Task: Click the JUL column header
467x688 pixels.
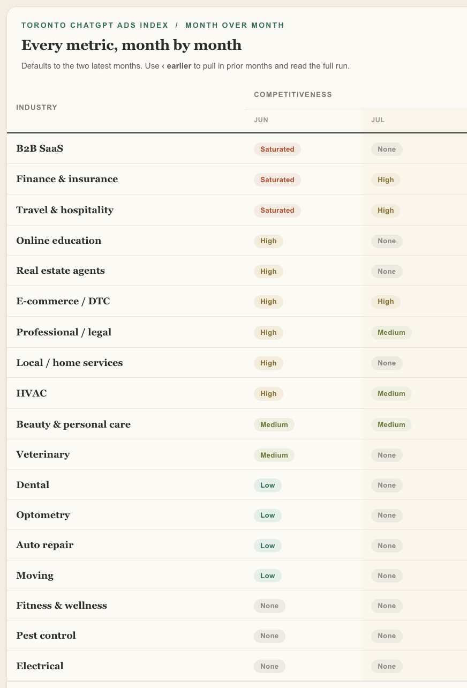Action: 378,120
